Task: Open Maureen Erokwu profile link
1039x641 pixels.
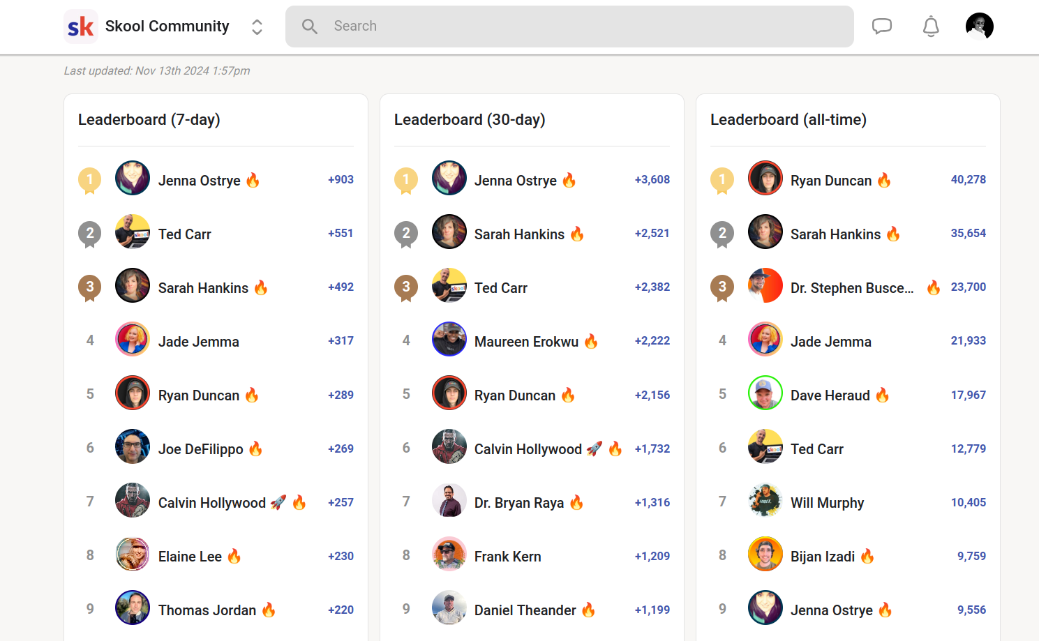Action: tap(527, 342)
